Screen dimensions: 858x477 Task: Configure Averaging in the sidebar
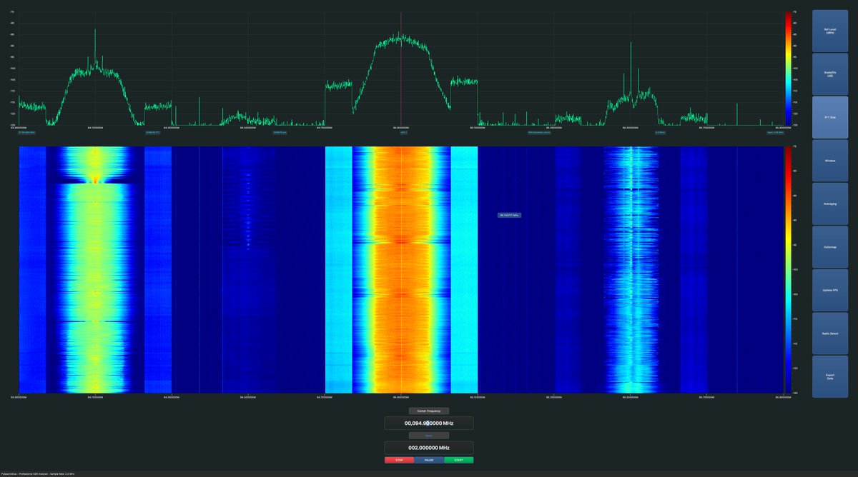(x=829, y=204)
